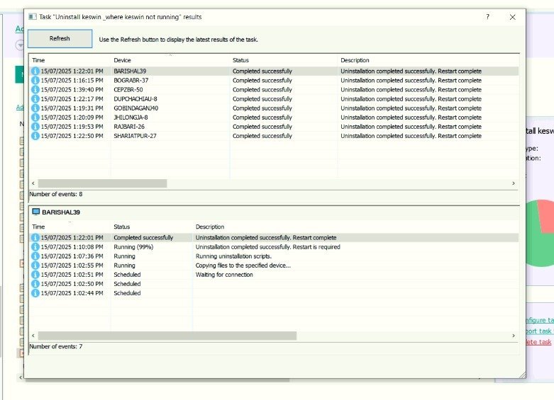Click info icon of RAJBARI-26 row
The height and width of the screenshot is (400, 554).
click(x=35, y=126)
